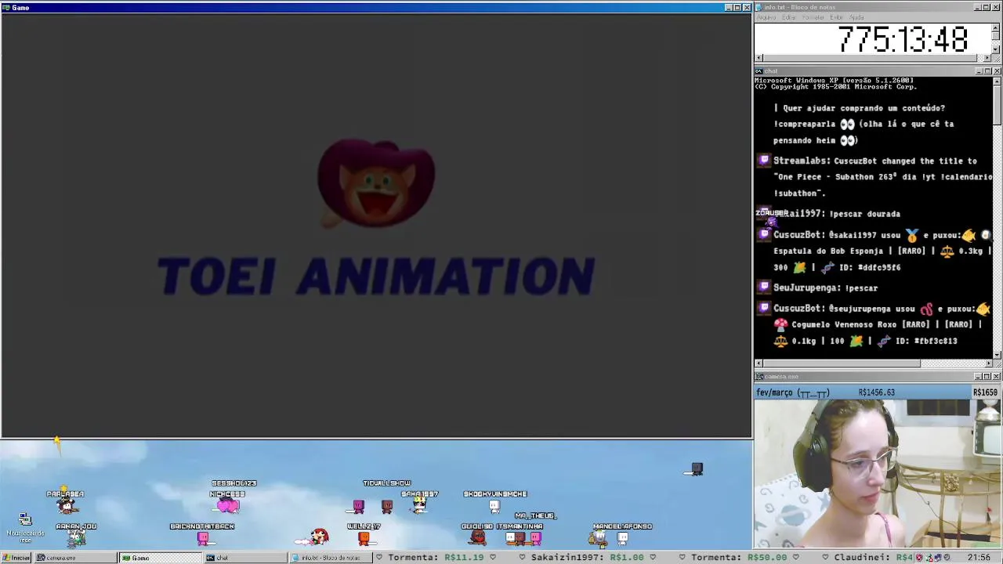Image resolution: width=1003 pixels, height=564 pixels.
Task: Click the red Knuckles-style character avatar
Action: pos(317,537)
